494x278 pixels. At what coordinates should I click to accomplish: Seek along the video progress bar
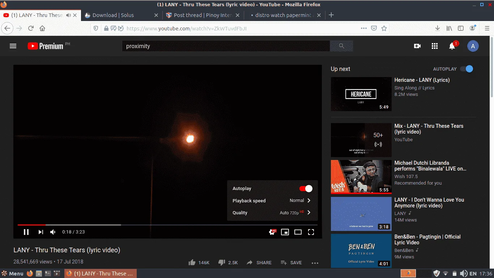click(x=167, y=225)
